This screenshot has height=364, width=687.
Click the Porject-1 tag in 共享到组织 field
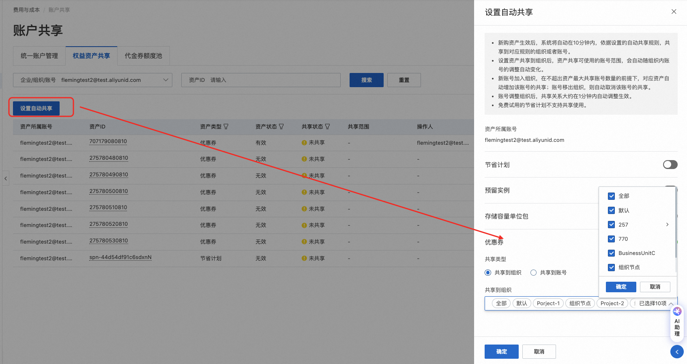point(548,304)
